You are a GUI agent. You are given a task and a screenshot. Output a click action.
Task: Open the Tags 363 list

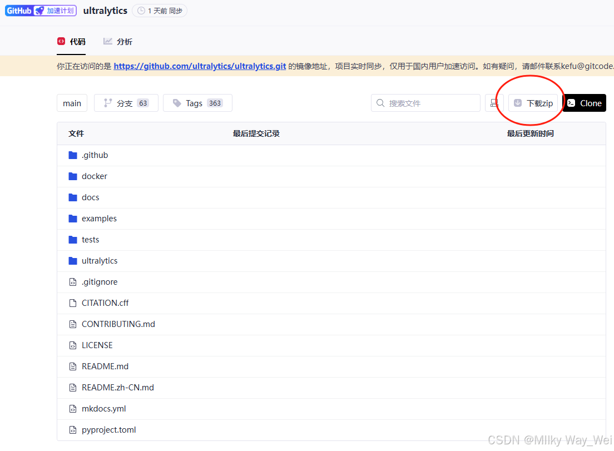point(198,103)
